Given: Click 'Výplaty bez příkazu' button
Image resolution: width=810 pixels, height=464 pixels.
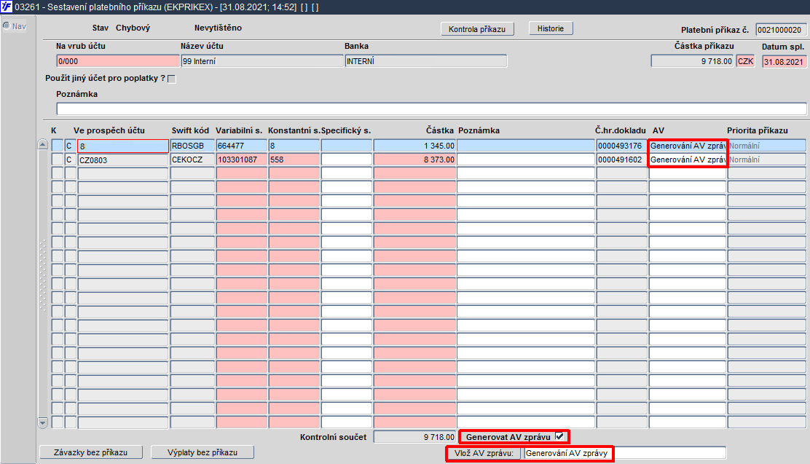Looking at the screenshot, I should pyautogui.click(x=202, y=452).
